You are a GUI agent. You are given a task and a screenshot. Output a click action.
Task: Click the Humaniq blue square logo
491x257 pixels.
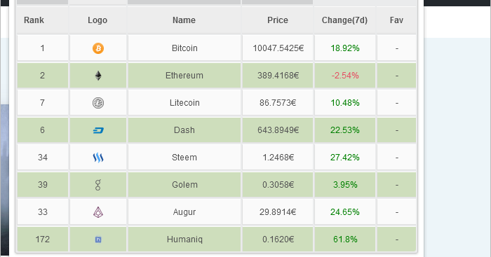(x=98, y=239)
